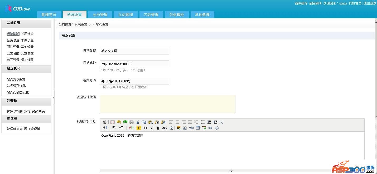Open the font size dropdown

click(x=122, y=128)
